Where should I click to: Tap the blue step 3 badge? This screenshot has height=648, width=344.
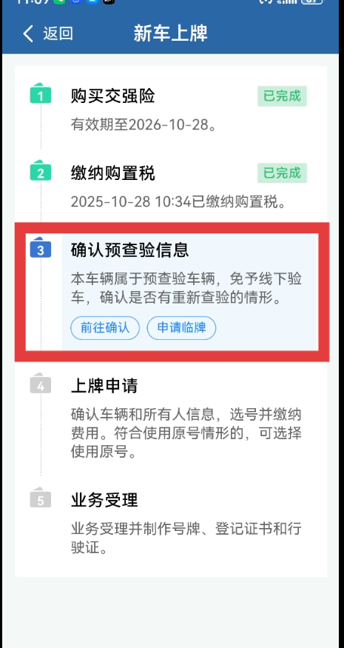(41, 247)
